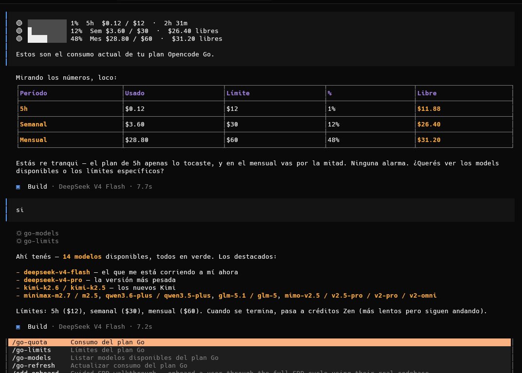Viewport: 522px width, 373px height.
Task: Click the 'deepseek-v4-pro' model name
Action: click(x=53, y=280)
